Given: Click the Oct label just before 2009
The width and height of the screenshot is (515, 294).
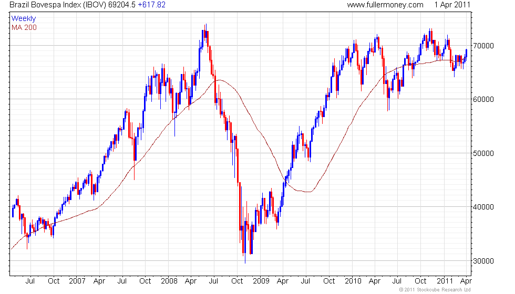Looking at the screenshot, I should (x=237, y=281).
